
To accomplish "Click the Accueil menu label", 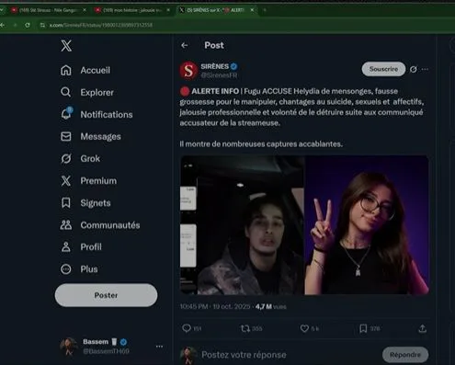I will (x=96, y=70).
